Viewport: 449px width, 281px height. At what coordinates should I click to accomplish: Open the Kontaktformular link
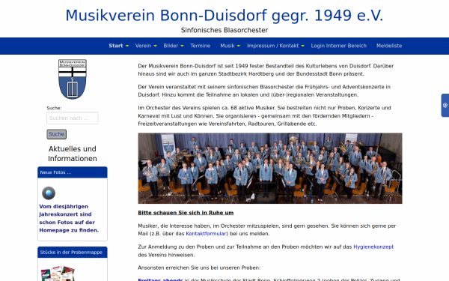click(x=207, y=234)
